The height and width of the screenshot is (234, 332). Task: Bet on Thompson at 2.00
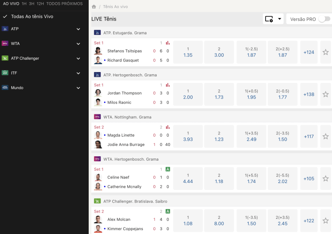(188, 94)
